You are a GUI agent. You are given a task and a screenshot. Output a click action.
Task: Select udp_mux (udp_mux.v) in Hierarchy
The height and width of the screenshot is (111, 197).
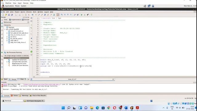click(18, 43)
